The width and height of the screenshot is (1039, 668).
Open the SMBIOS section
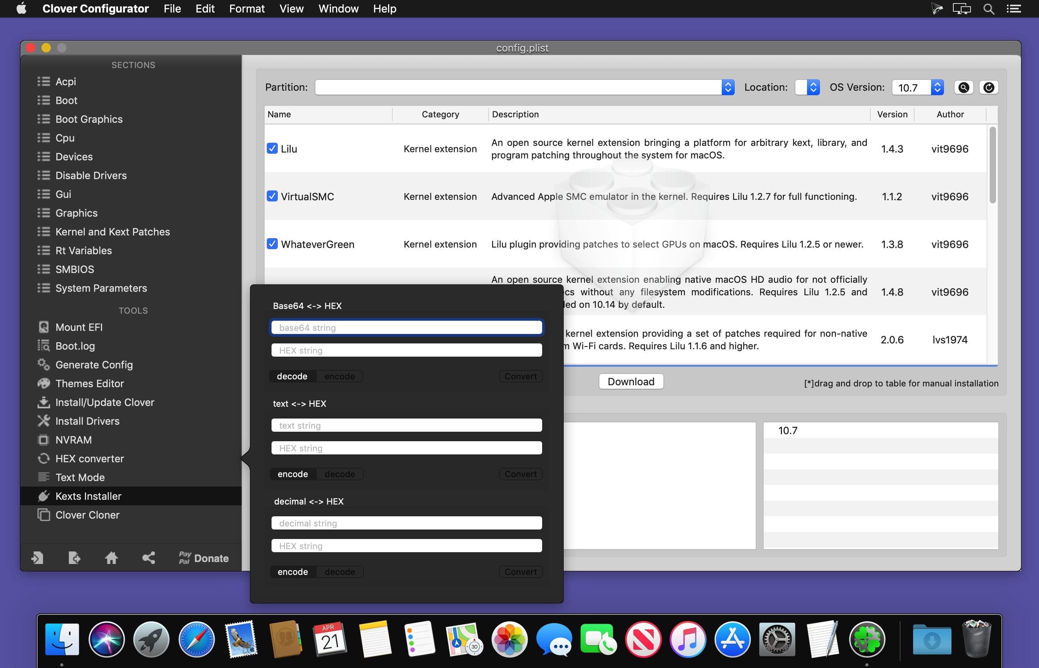coord(75,269)
